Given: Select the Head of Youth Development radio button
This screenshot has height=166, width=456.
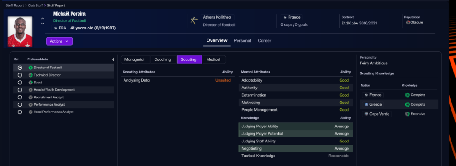Looking at the screenshot, I should click(x=20, y=90).
